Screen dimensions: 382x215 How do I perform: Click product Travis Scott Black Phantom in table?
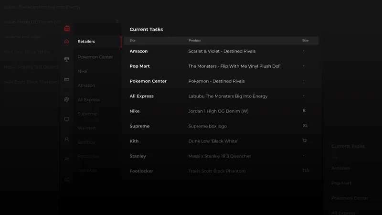click(217, 171)
